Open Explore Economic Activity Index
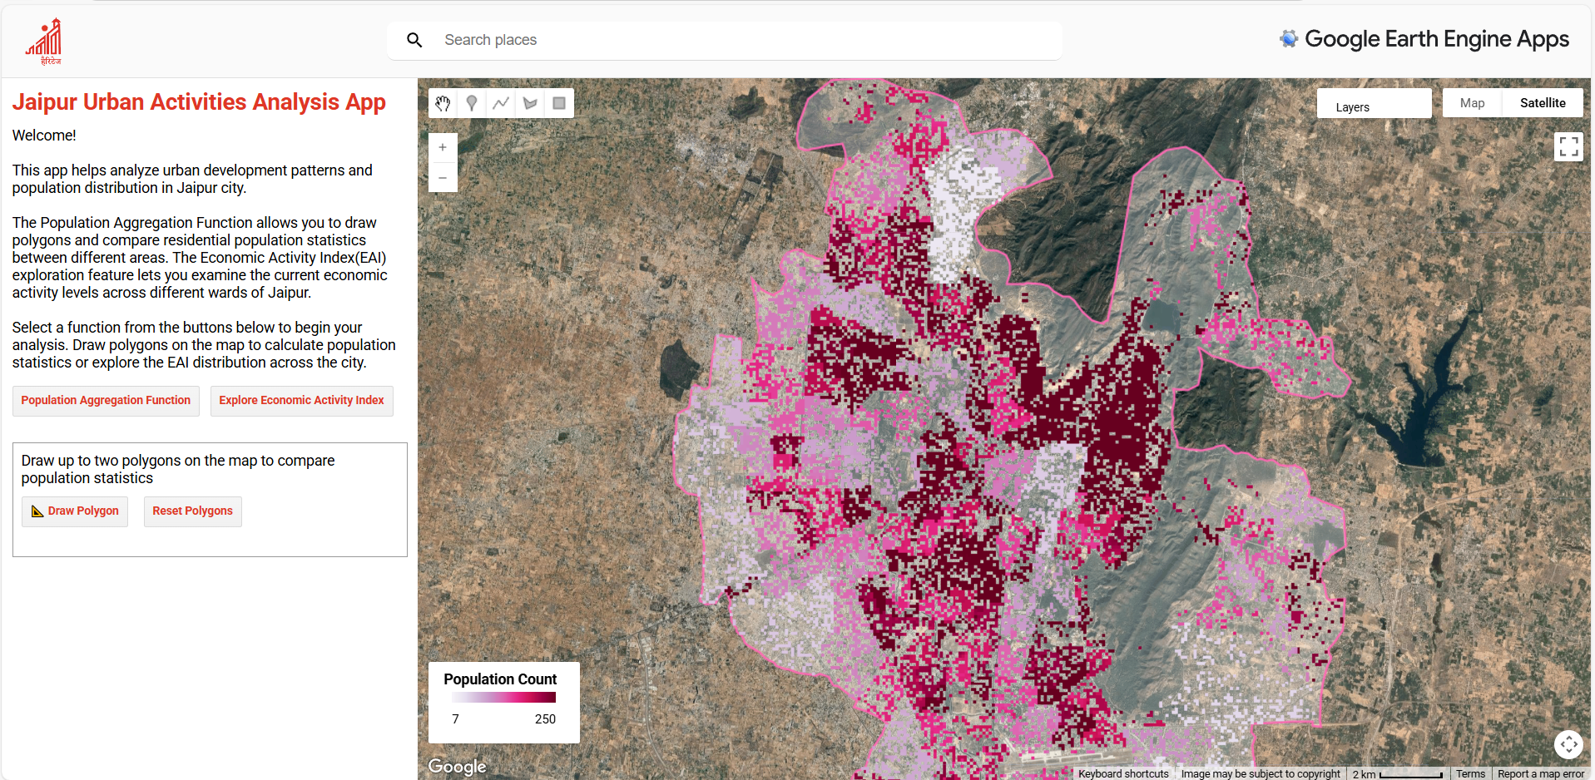This screenshot has width=1595, height=780. tap(301, 400)
